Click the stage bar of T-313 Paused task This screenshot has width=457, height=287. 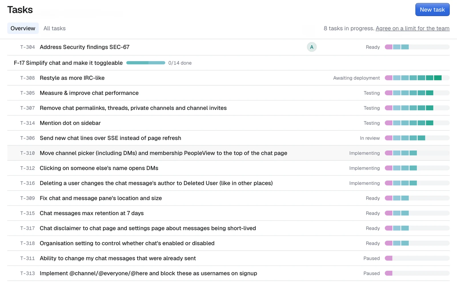click(417, 273)
